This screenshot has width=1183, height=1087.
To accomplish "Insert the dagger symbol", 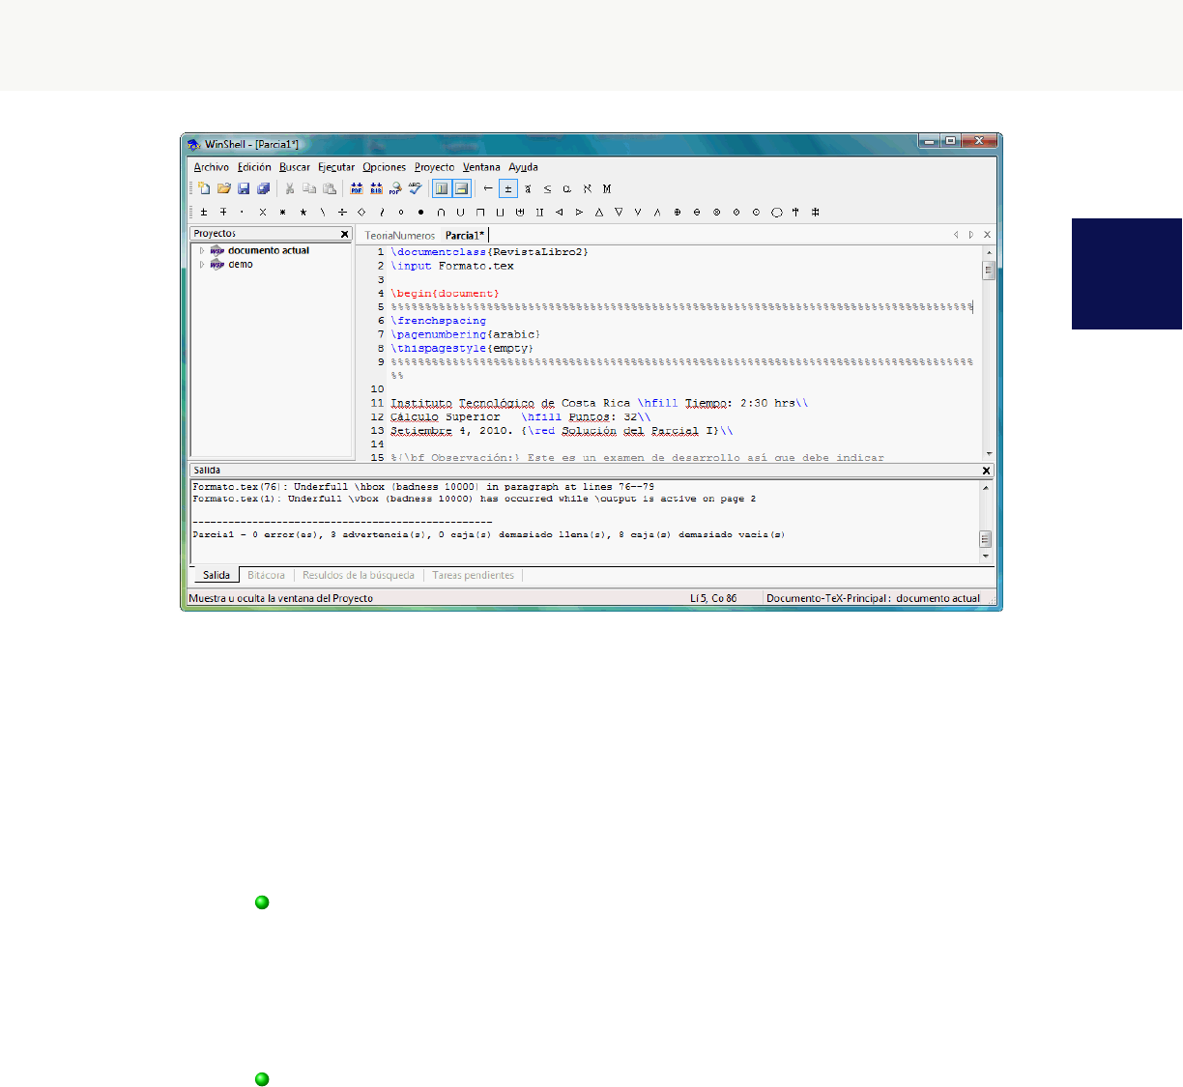I will 795,212.
